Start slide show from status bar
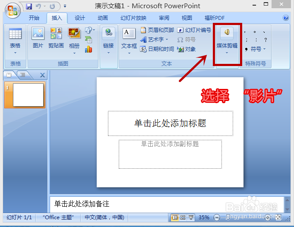 coord(191,218)
